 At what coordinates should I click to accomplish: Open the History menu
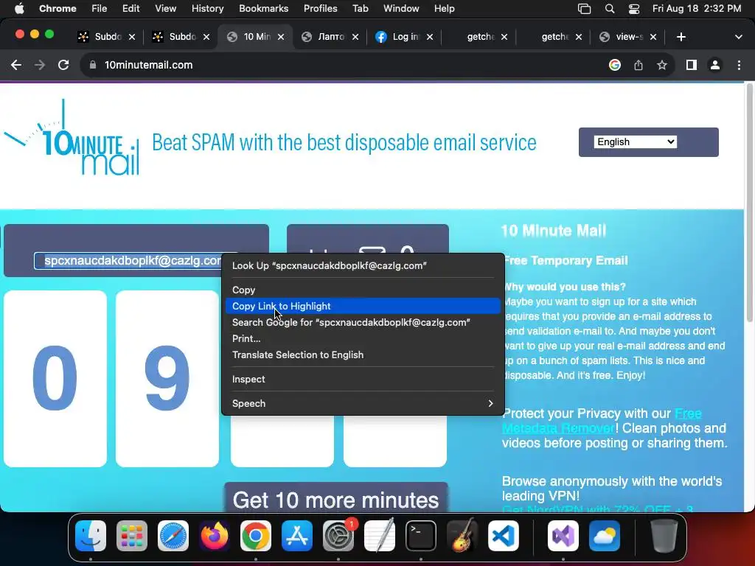(x=207, y=9)
